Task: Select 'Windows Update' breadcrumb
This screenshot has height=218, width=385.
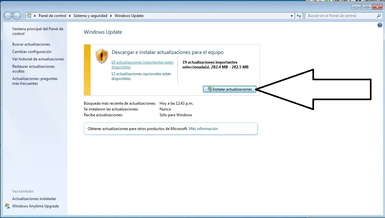Action: (x=129, y=16)
